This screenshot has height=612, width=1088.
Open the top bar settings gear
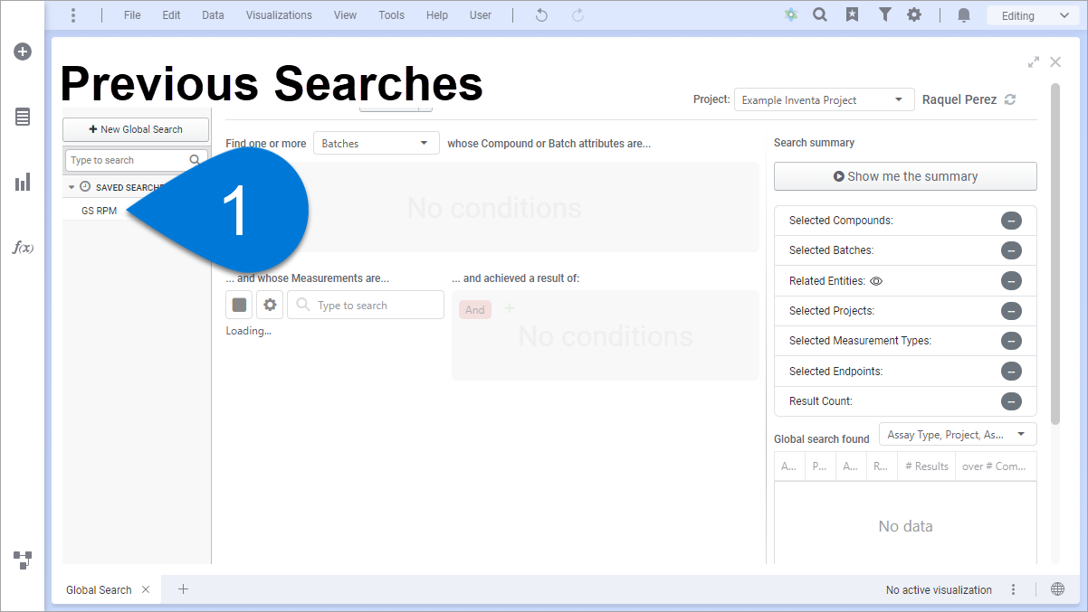pos(915,14)
